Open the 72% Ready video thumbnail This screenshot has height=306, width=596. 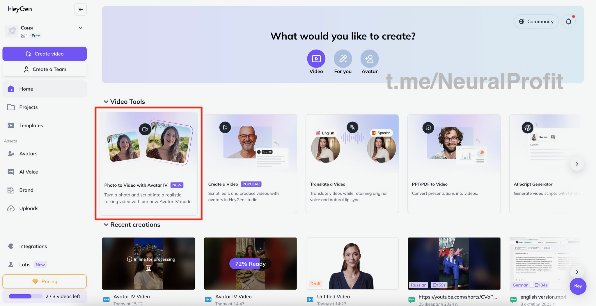(x=250, y=263)
